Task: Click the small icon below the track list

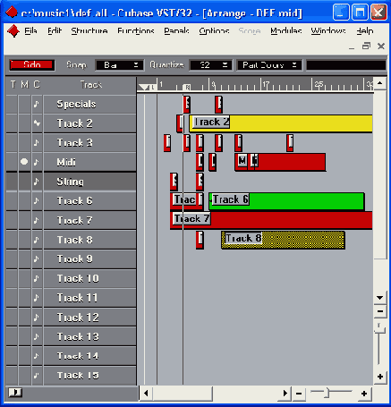Action: [x=15, y=393]
